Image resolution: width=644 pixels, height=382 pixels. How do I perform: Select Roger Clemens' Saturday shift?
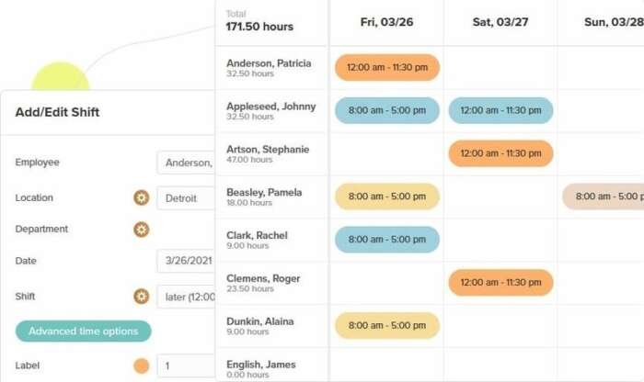tap(500, 283)
